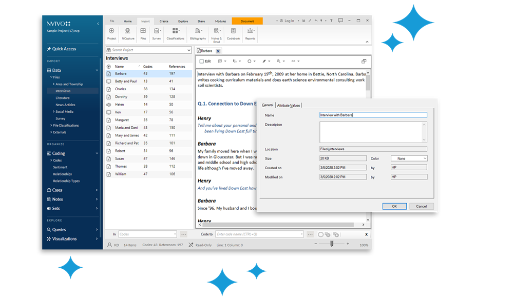The image size is (513, 299).
Task: Click the document horizontal scrollbar
Action: tap(278, 225)
